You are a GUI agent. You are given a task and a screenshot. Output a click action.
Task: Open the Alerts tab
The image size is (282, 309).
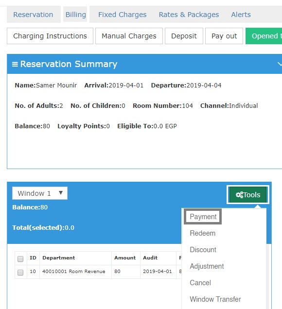[x=241, y=15]
